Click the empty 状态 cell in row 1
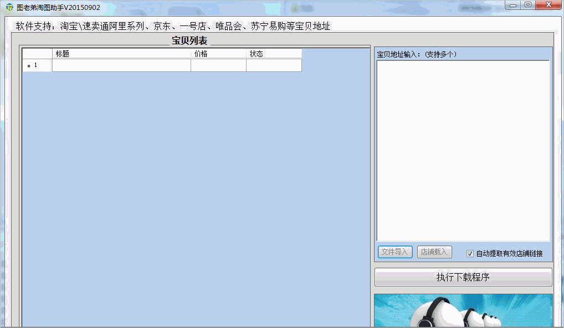 274,65
